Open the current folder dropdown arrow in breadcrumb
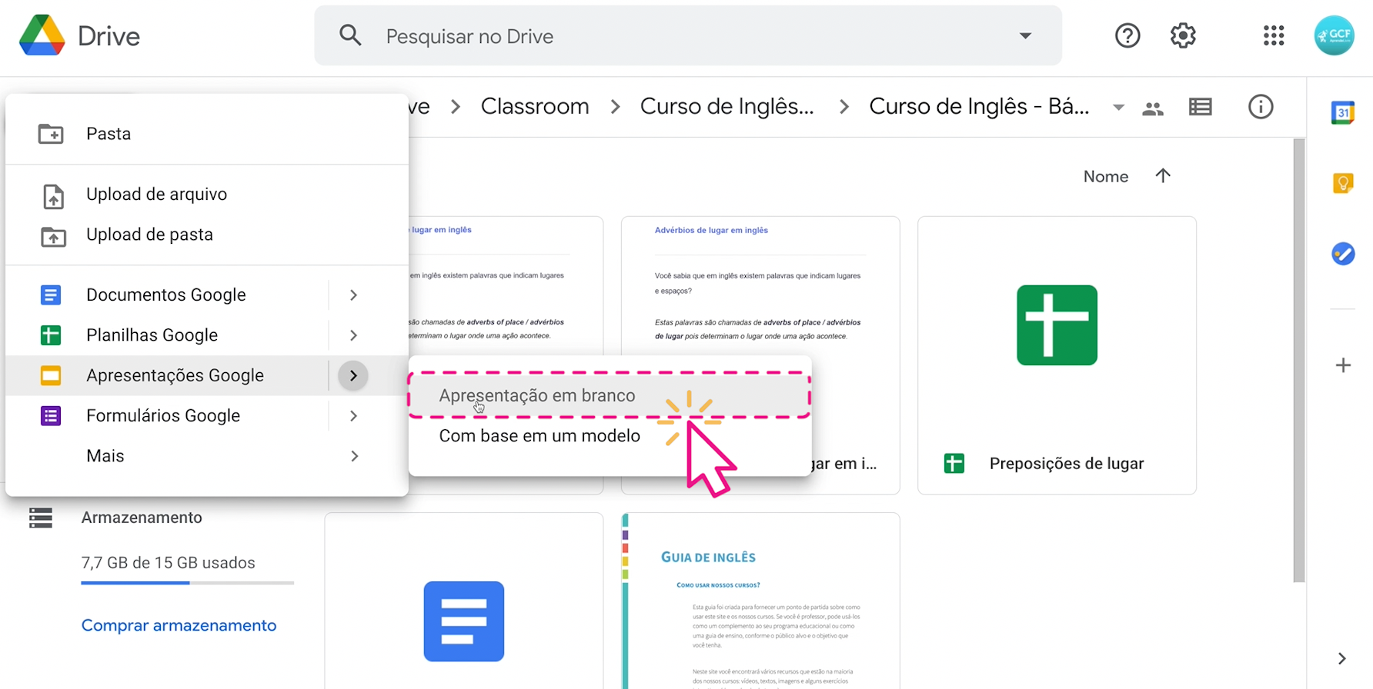Image resolution: width=1373 pixels, height=689 pixels. (1118, 108)
